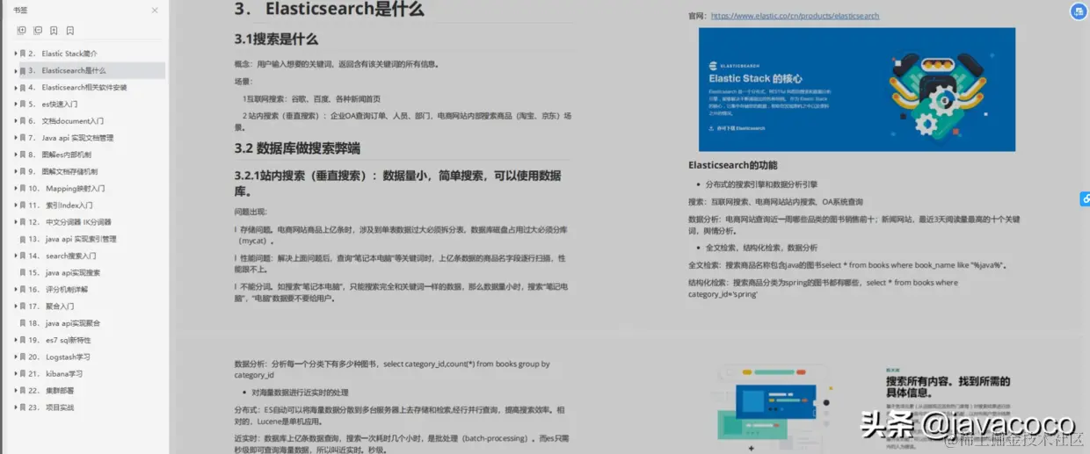Expand the 4. Elasticsearch相关软件安装 arrow
Viewport: 1090px width, 454px height.
15,87
